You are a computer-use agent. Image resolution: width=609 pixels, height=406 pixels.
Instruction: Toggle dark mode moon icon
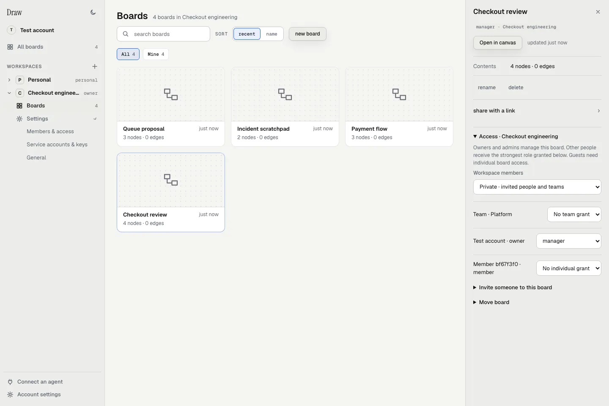coord(93,12)
